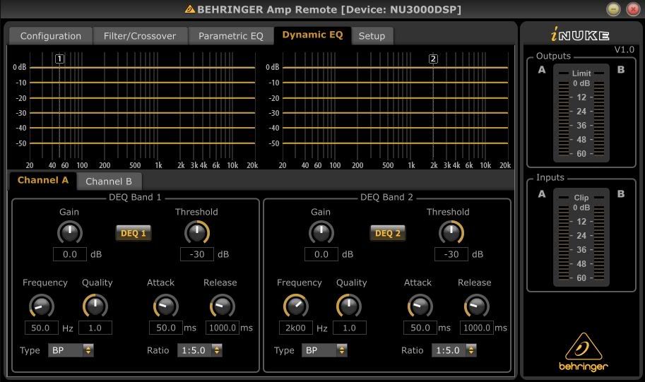The image size is (645, 382).
Task: Click the V1.0 version label
Action: pos(624,49)
